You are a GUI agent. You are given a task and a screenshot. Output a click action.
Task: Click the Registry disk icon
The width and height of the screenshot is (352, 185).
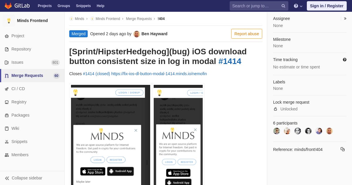click(x=7, y=102)
